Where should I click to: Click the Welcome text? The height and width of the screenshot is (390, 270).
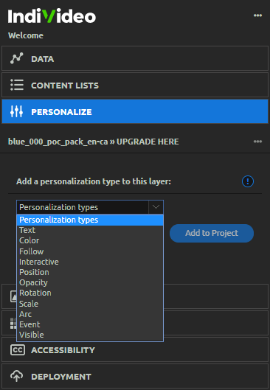click(x=26, y=35)
